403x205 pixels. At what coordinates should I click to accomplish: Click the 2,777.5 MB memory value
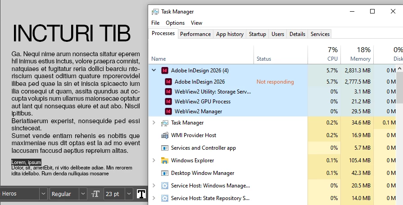point(358,82)
